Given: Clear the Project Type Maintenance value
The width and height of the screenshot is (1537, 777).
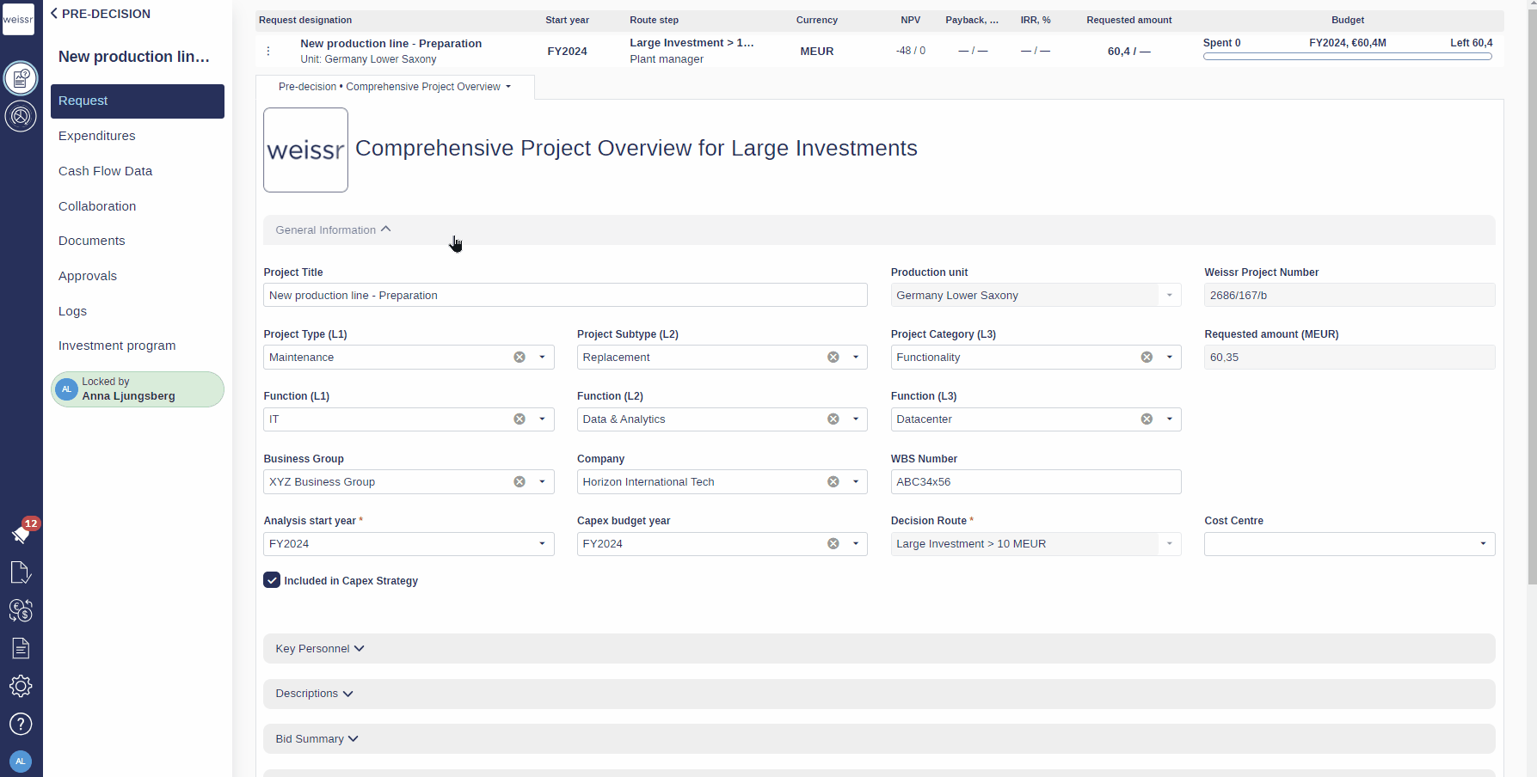Looking at the screenshot, I should pyautogui.click(x=520, y=358).
